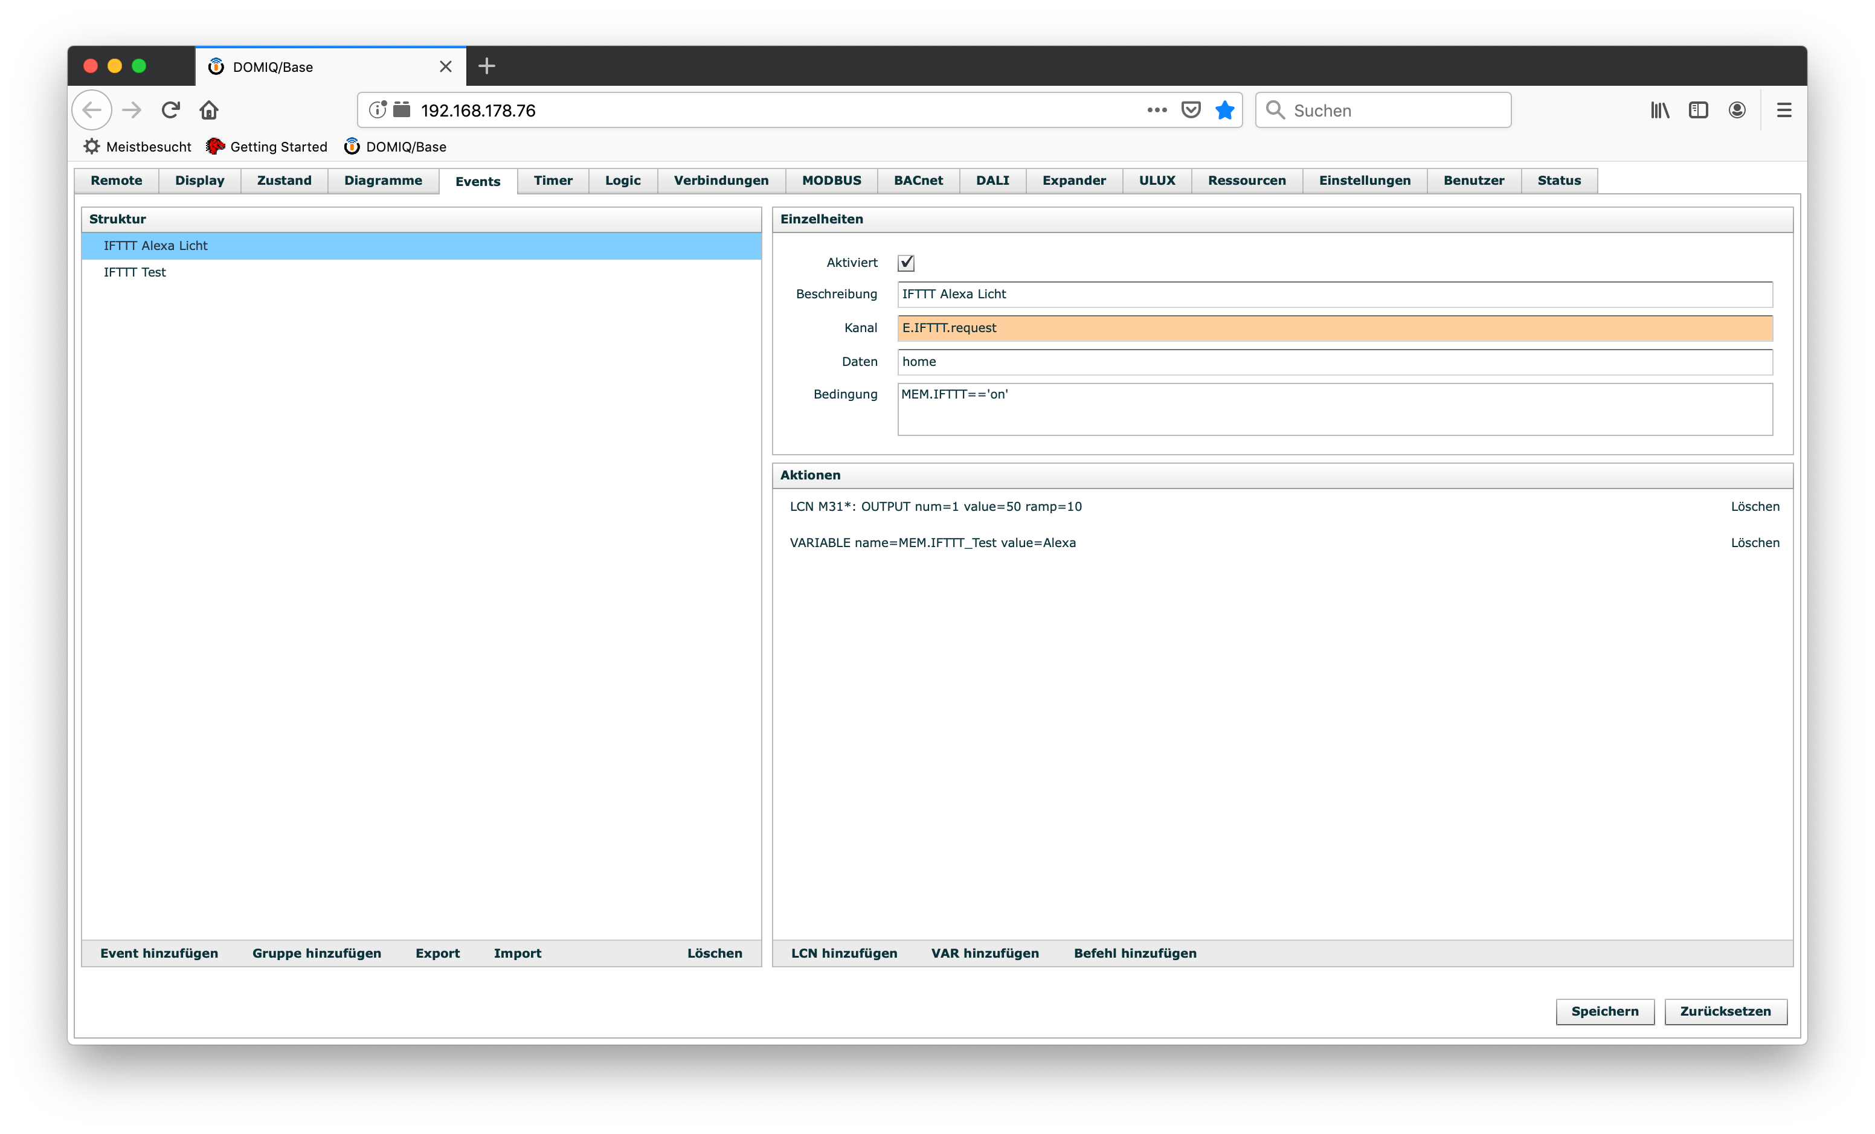Open a new browser tab

[487, 66]
